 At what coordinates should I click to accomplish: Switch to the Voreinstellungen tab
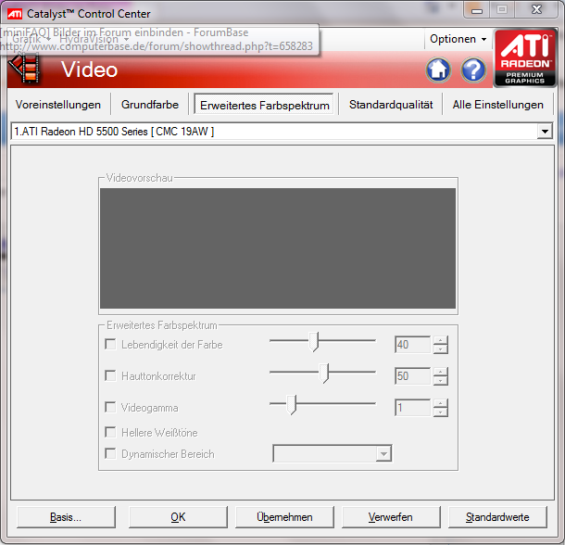(x=58, y=105)
